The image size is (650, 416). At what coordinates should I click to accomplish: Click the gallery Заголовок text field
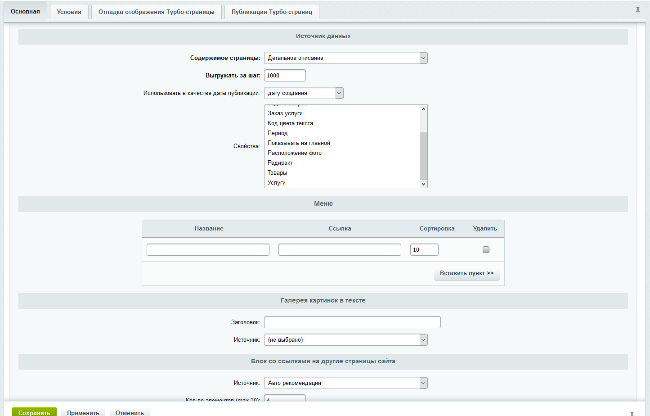click(x=352, y=322)
